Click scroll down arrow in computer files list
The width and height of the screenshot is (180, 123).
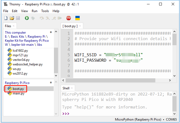coord(56,75)
